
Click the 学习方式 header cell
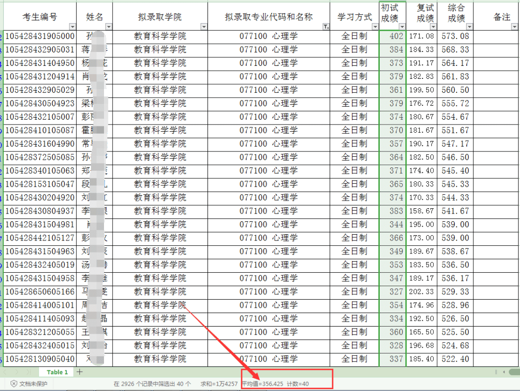click(x=354, y=16)
